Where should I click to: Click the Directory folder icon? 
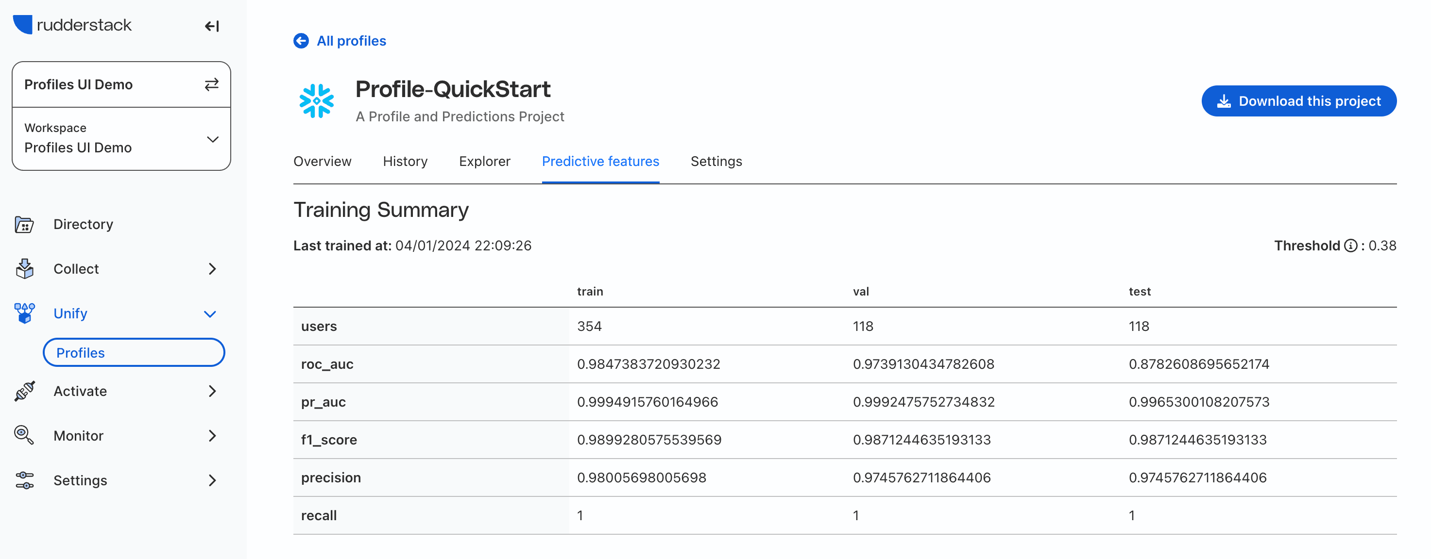point(24,224)
